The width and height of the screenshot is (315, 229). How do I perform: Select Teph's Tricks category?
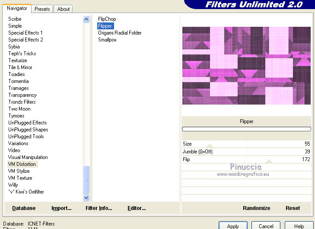[x=22, y=54]
